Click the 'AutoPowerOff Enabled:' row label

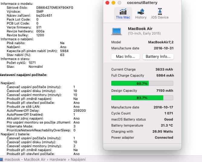pyautogui.click(x=25, y=114)
